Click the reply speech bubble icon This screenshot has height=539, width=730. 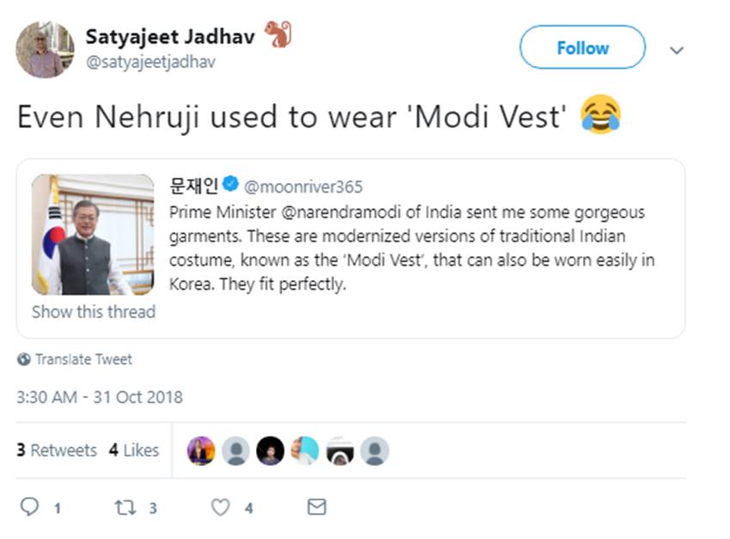pos(29,507)
